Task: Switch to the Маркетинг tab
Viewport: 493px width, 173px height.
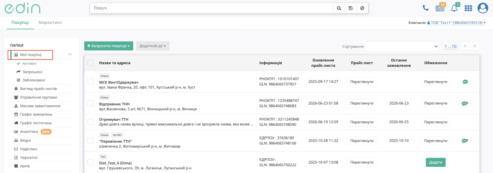Action: click(x=50, y=23)
